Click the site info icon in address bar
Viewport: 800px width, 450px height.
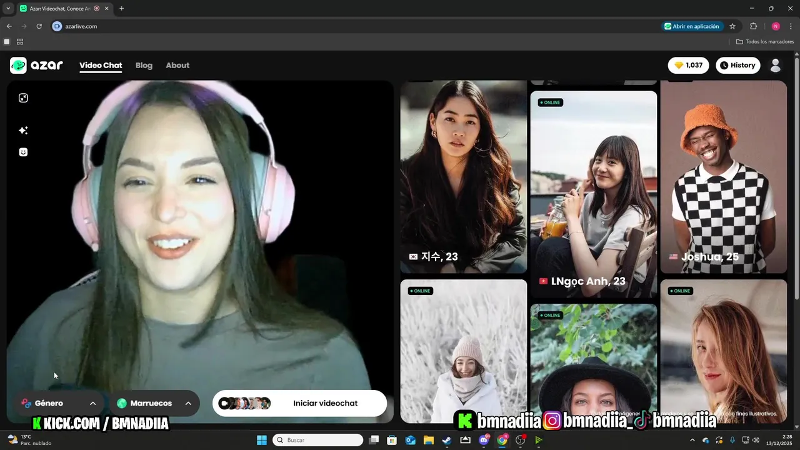tap(57, 26)
